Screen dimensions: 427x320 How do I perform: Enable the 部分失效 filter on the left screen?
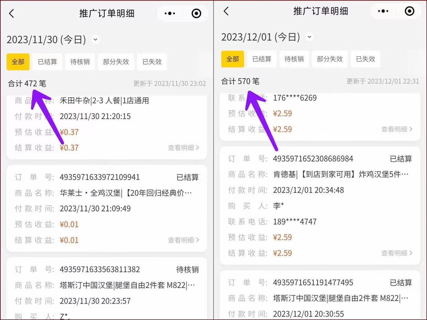[116, 62]
